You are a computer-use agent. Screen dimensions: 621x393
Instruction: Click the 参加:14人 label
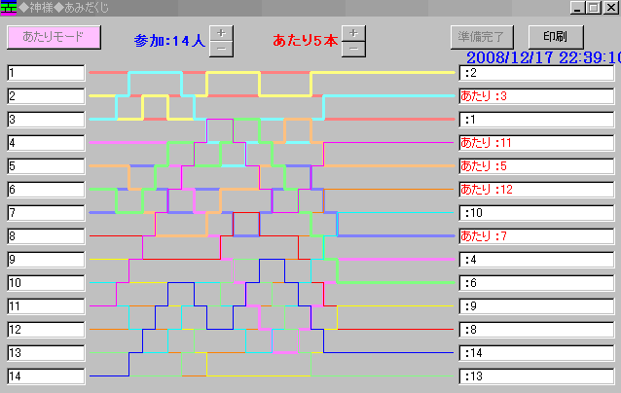(169, 41)
